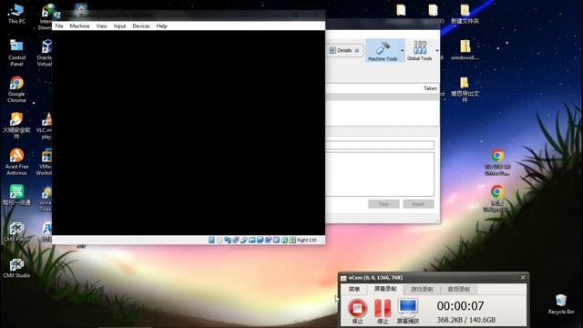Open the Help menu in VM window
Viewport: 583px width, 328px height.
pos(162,26)
